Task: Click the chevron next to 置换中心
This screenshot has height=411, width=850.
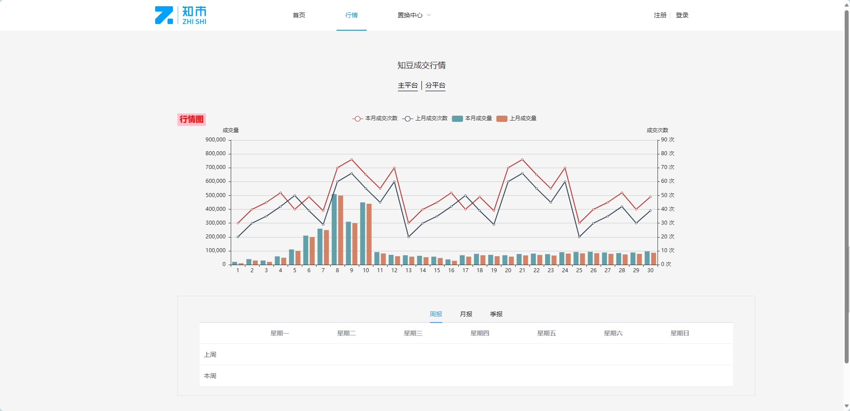Action: coord(429,15)
